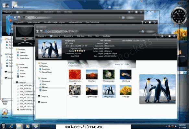The width and height of the screenshot is (189, 129).
Task: Select the Chrysanthemum.jpg thumbnail
Action: [75, 75]
